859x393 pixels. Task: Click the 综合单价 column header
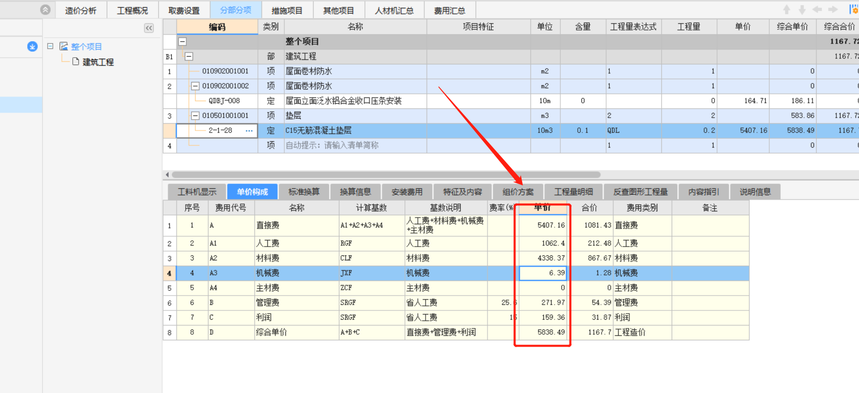(x=792, y=27)
